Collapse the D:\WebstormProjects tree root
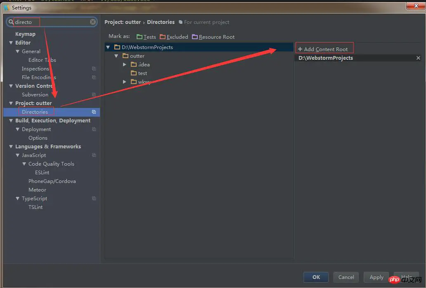426x288 pixels. [108, 47]
